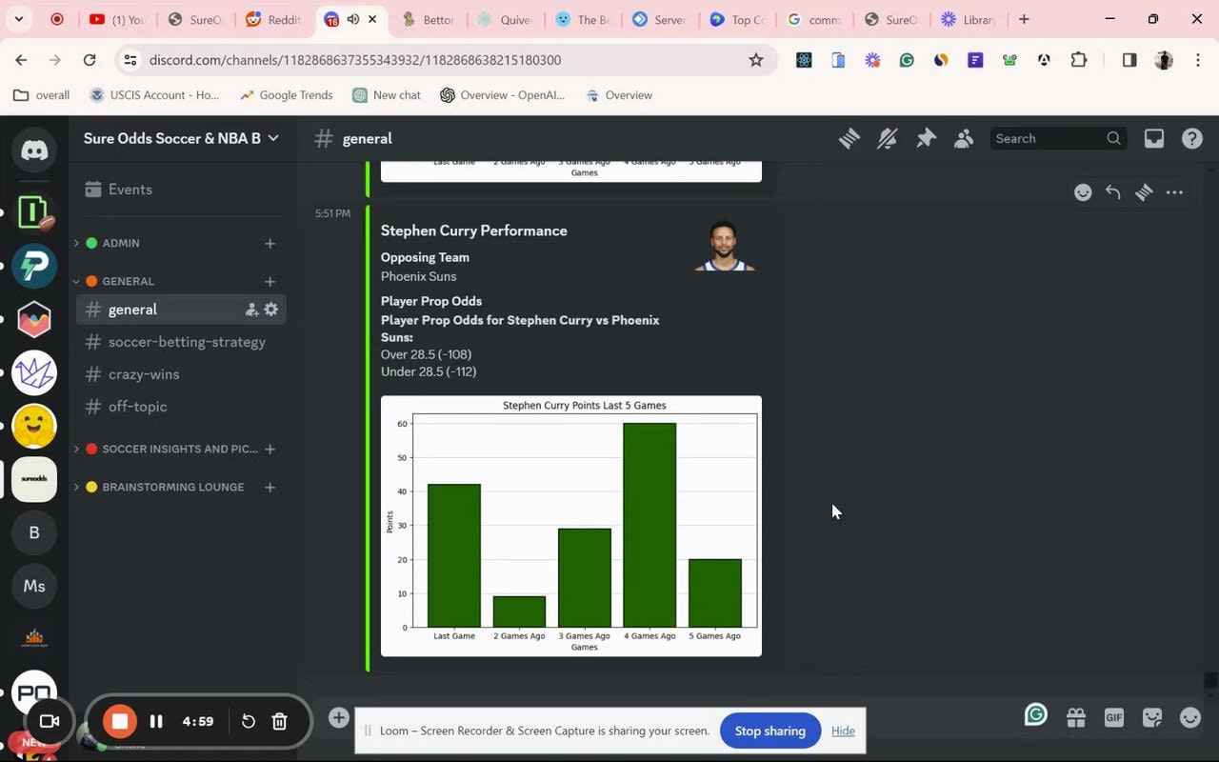Screen dimensions: 1219x762
Task: Pause the Loom recording
Action: pyautogui.click(x=155, y=721)
